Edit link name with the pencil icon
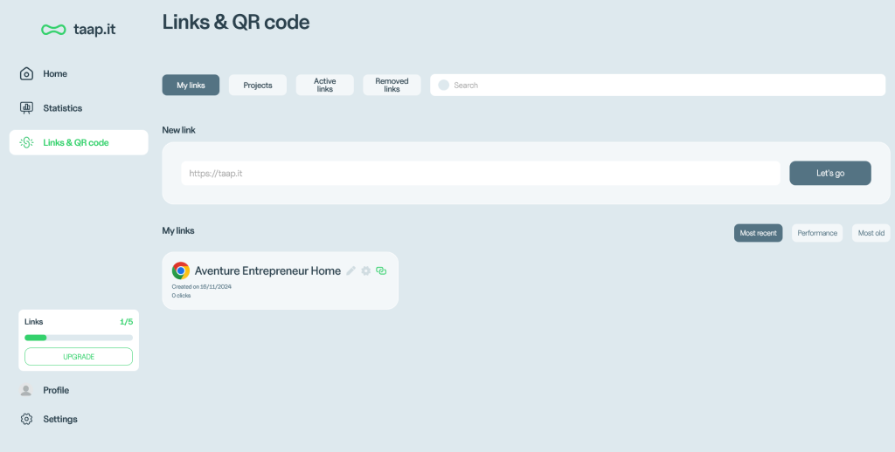The height and width of the screenshot is (452, 895). 351,271
